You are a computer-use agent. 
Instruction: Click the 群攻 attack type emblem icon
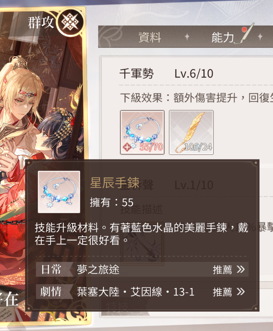click(x=70, y=22)
